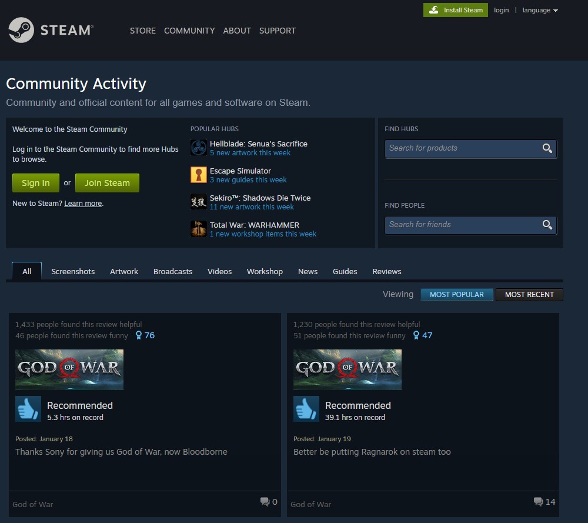Select the Sekiro: Shadows Die Twice hub icon

coord(198,202)
